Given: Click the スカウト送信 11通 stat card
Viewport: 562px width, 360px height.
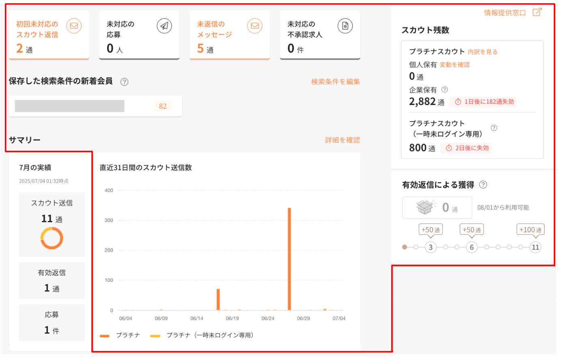Looking at the screenshot, I should (52, 225).
